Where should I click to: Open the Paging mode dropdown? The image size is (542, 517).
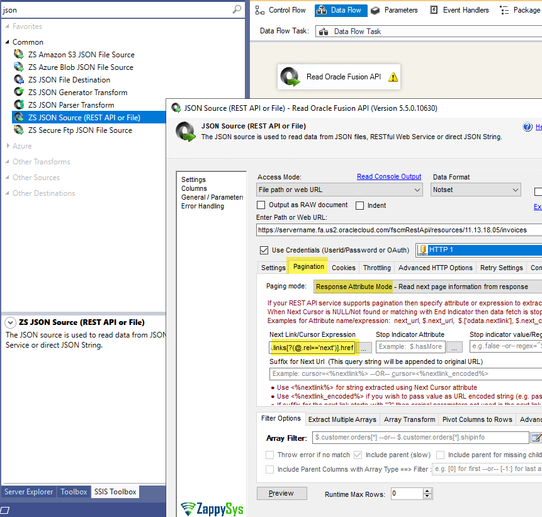428,287
